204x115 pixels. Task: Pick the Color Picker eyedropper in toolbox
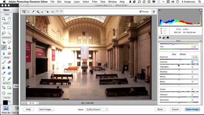[x=4, y=73]
